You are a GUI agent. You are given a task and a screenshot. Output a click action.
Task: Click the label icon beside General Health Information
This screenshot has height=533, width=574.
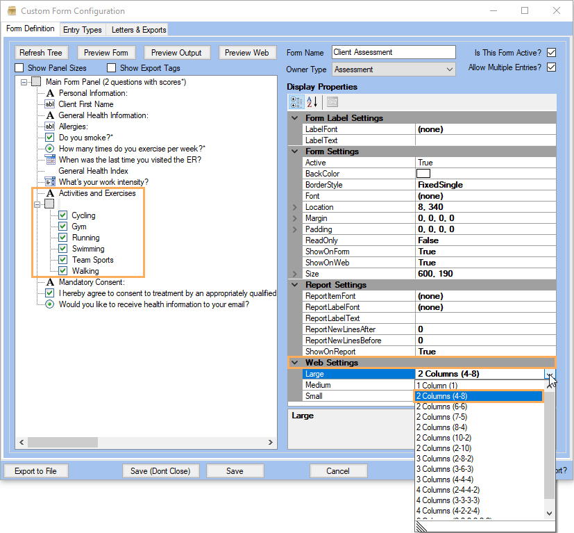(x=50, y=115)
